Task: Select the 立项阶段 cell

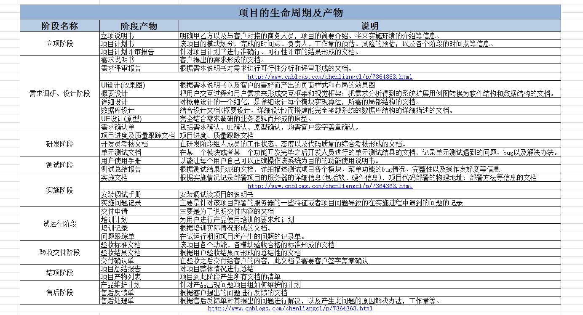Action: pos(60,44)
